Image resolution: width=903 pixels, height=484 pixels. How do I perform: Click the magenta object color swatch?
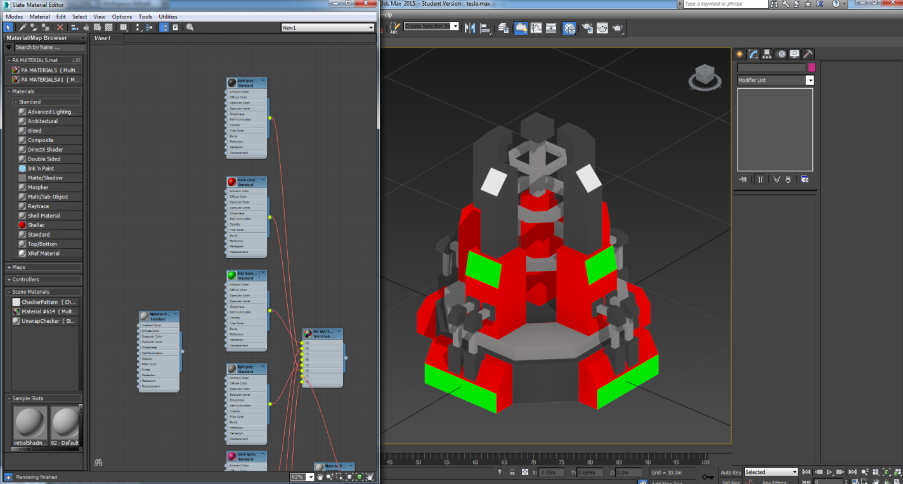click(x=812, y=67)
